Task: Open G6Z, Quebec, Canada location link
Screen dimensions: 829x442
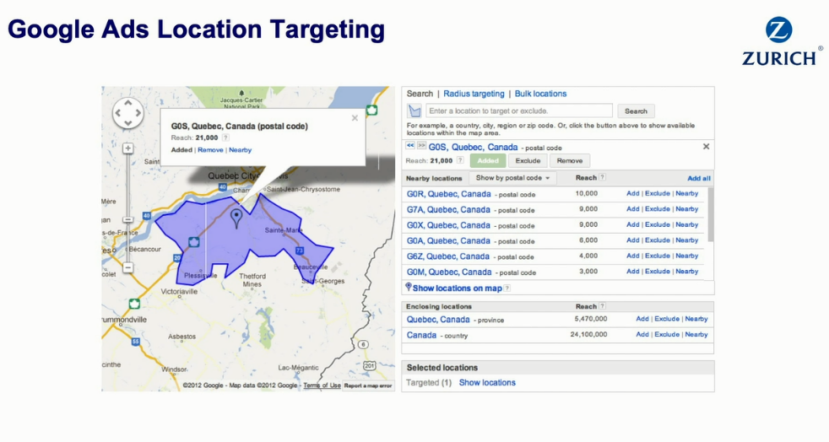Action: point(447,256)
